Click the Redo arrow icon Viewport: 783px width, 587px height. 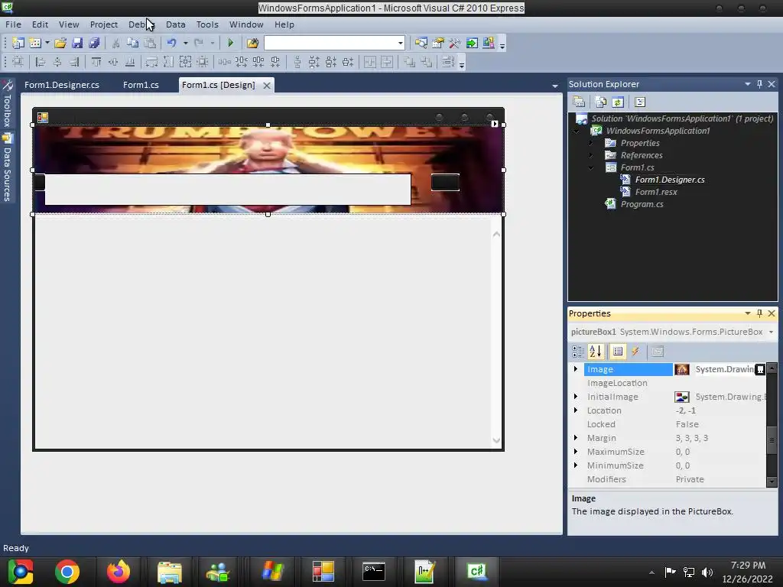coord(199,43)
